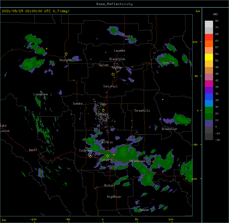Click the Didsbury town label
The image size is (229, 223).
pos(102,114)
